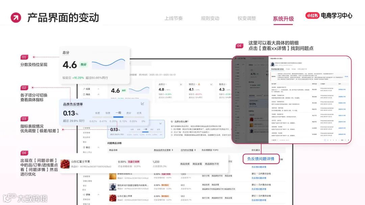Image resolution: width=365 pixels, height=205 pixels.
Task: Click the 优秀 level label on 品质负反馈率 card
Action: coord(139,113)
